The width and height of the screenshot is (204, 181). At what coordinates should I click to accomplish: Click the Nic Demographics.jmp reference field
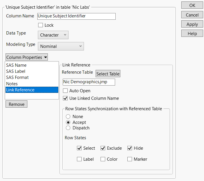89,82
